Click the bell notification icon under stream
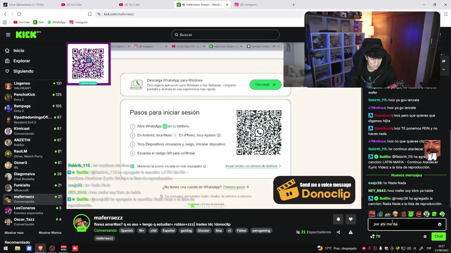 point(338,219)
